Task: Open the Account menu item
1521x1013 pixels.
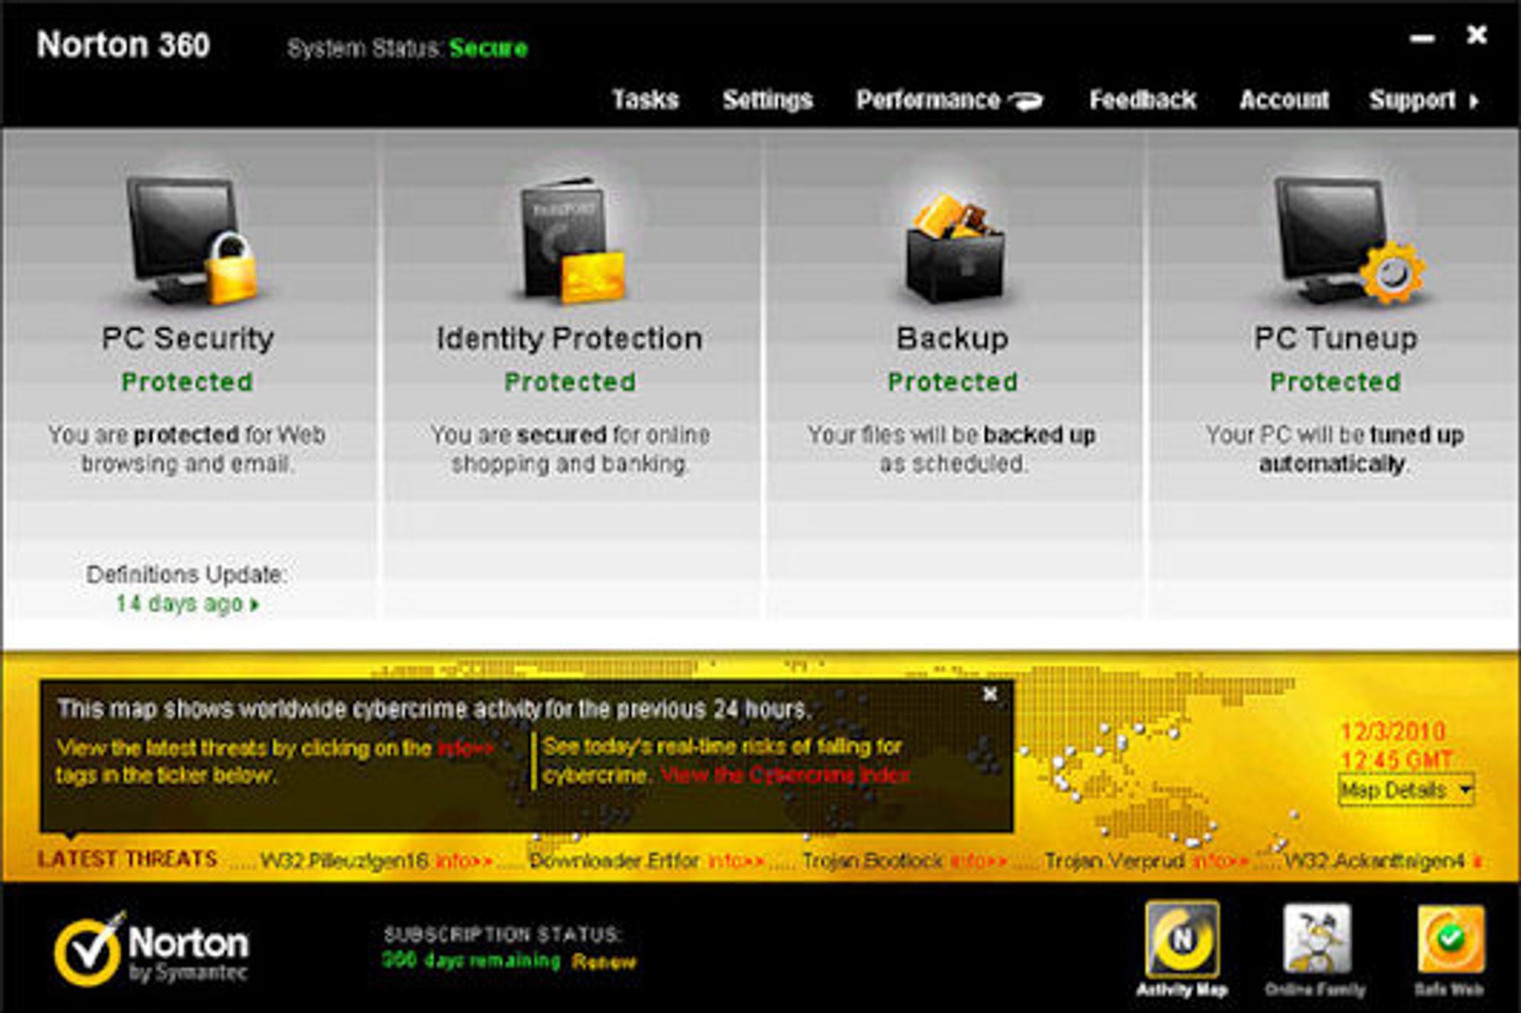Action: tap(1284, 100)
